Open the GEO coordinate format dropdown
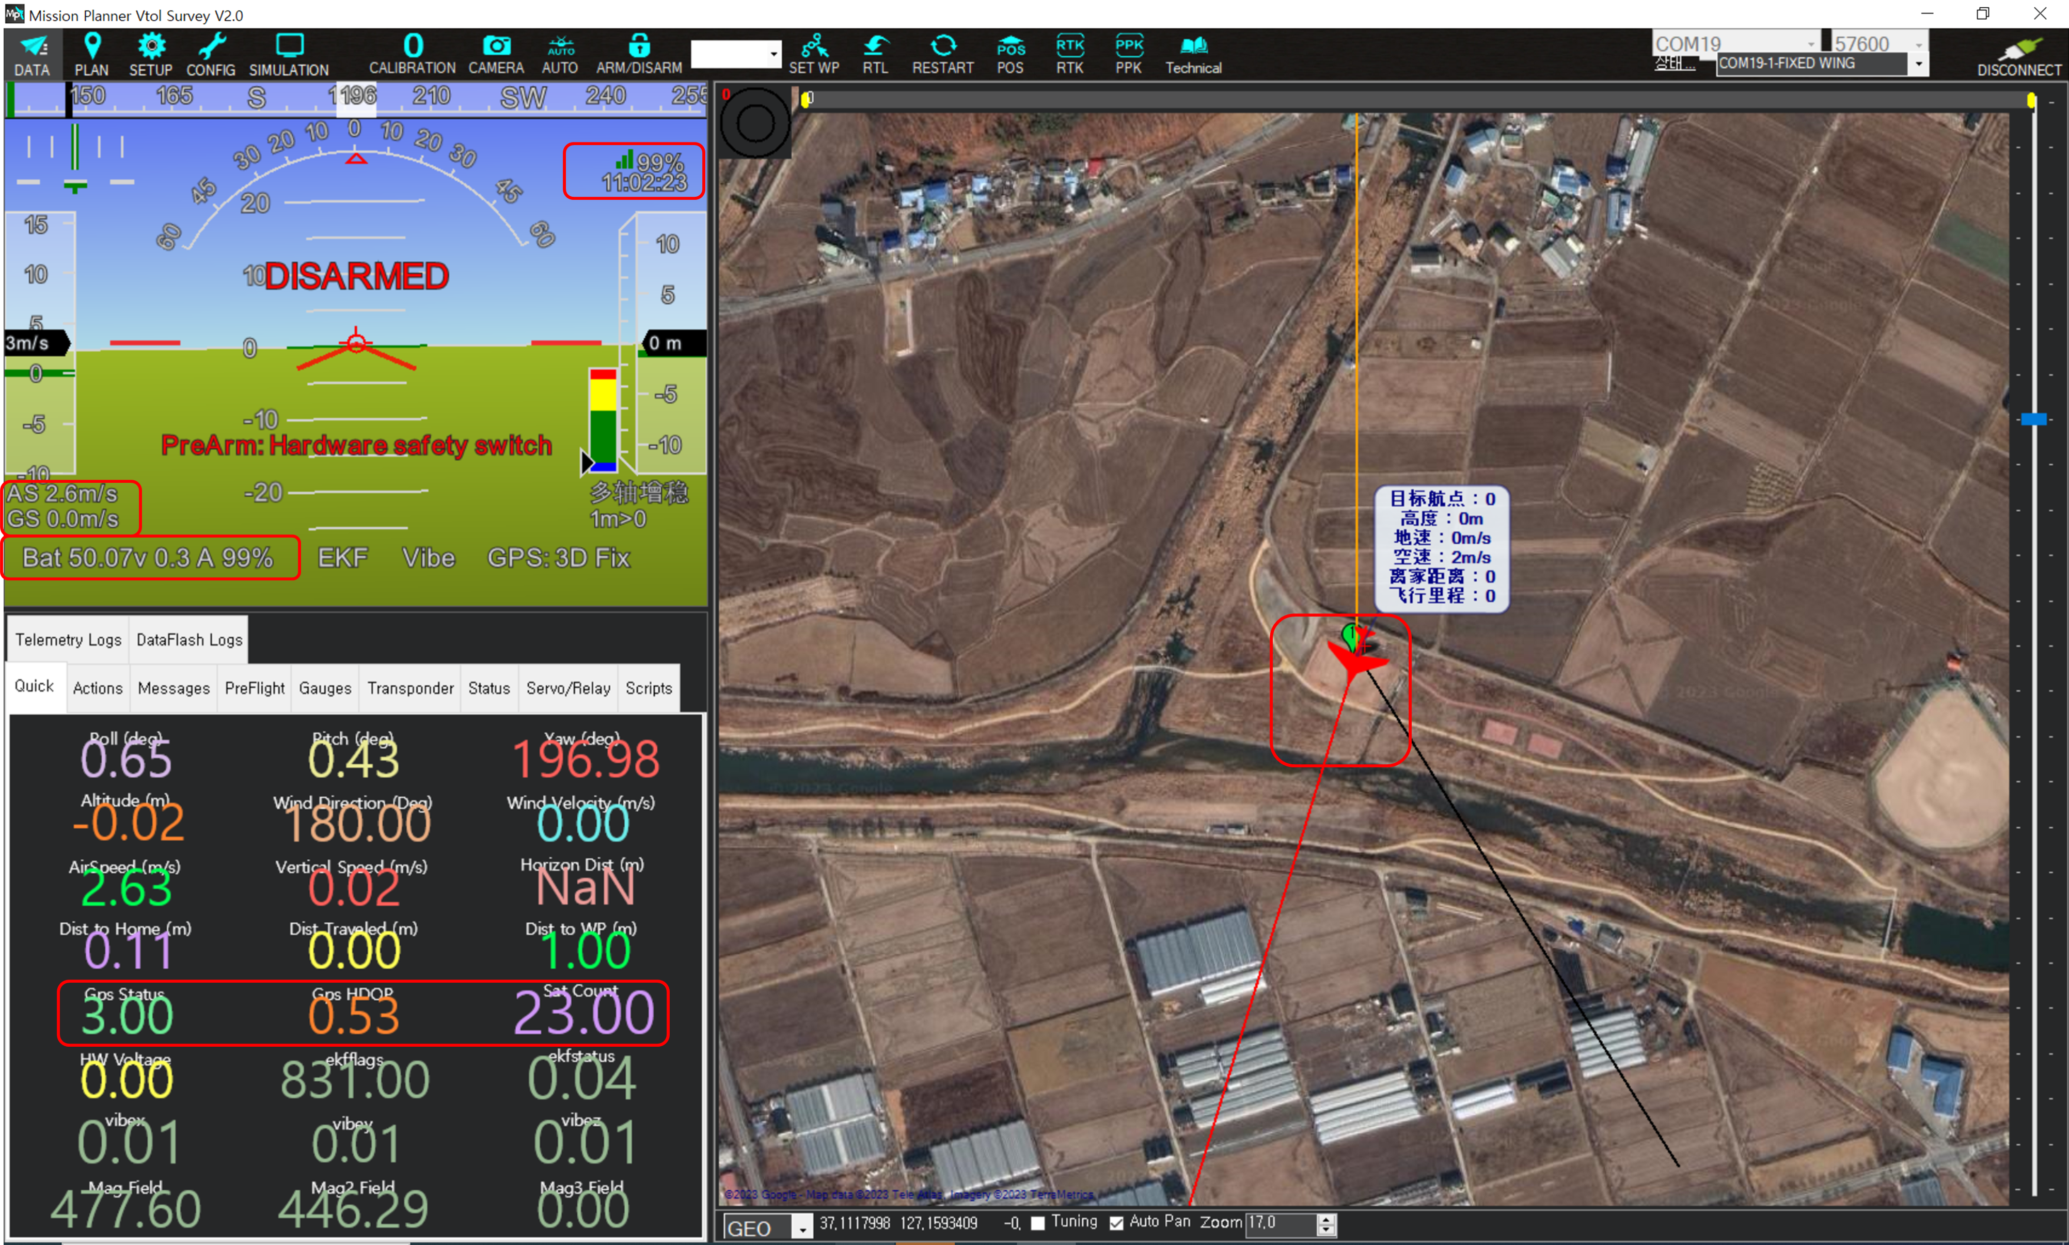 (802, 1228)
